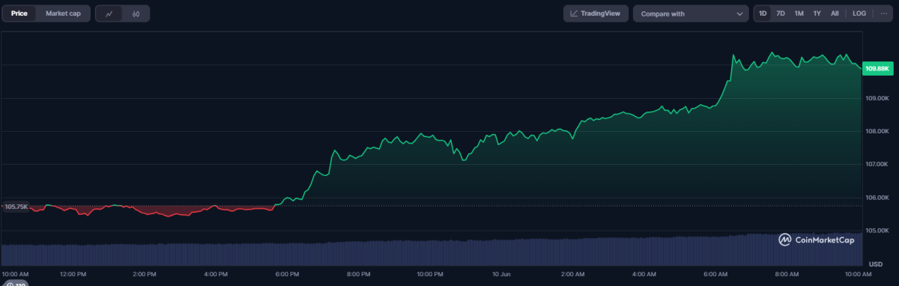This screenshot has height=286, width=899.
Task: Switch to the Price tab
Action: pos(19,13)
